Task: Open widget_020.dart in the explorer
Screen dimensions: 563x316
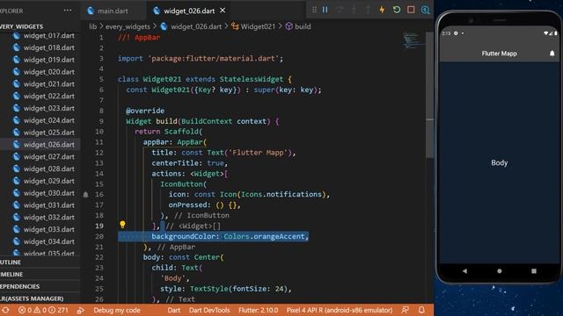Action: click(49, 72)
